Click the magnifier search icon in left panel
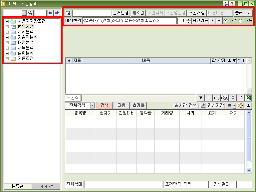This screenshot has width=256, height=192. [30, 13]
